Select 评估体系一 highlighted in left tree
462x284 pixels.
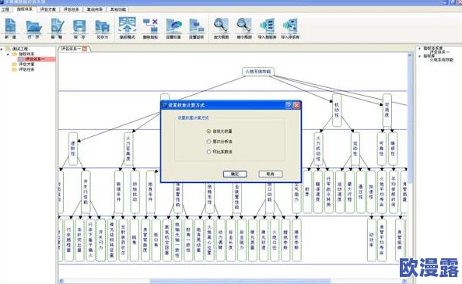coord(35,59)
